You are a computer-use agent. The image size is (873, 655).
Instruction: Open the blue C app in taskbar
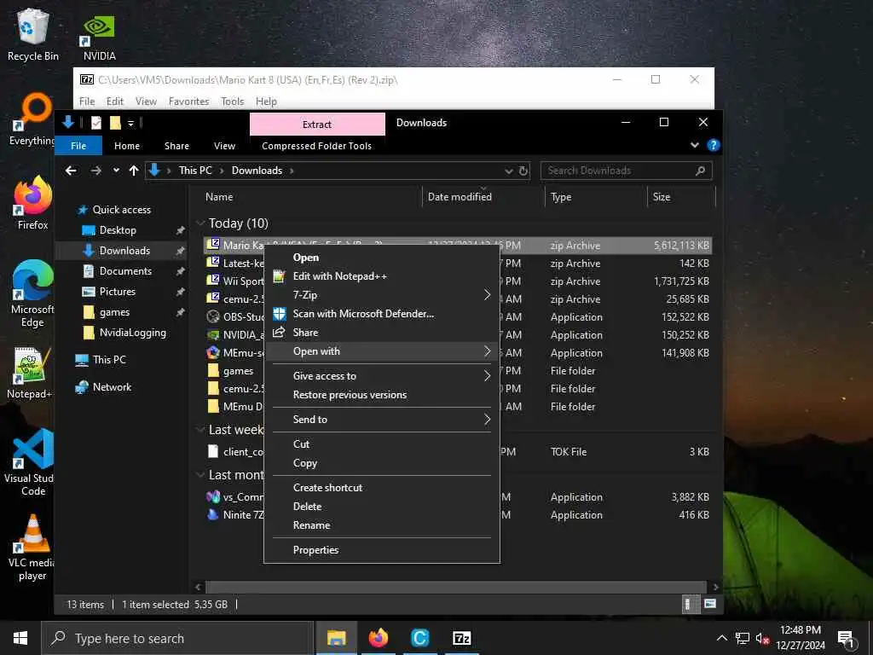click(419, 638)
